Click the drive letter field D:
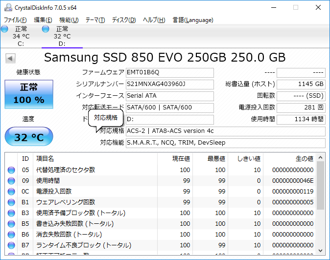 (x=170, y=120)
